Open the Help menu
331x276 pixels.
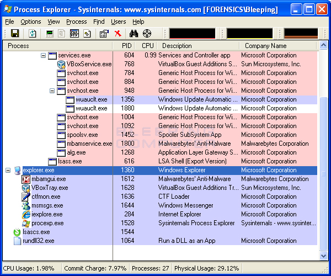[x=138, y=22]
